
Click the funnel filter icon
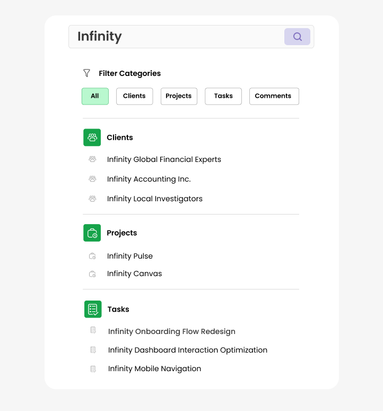pos(86,73)
